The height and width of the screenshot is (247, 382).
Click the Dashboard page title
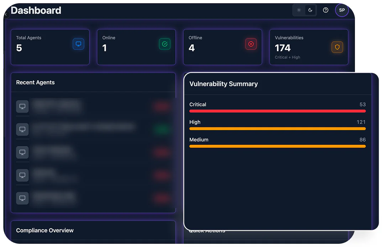tap(36, 10)
